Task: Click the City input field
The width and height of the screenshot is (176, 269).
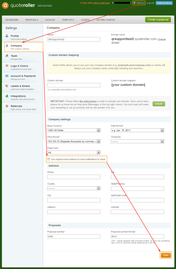Action: pyautogui.click(x=74, y=200)
